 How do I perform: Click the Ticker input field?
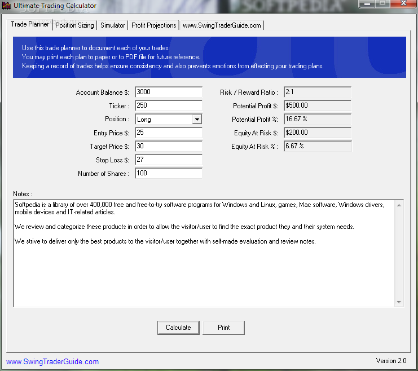169,105
